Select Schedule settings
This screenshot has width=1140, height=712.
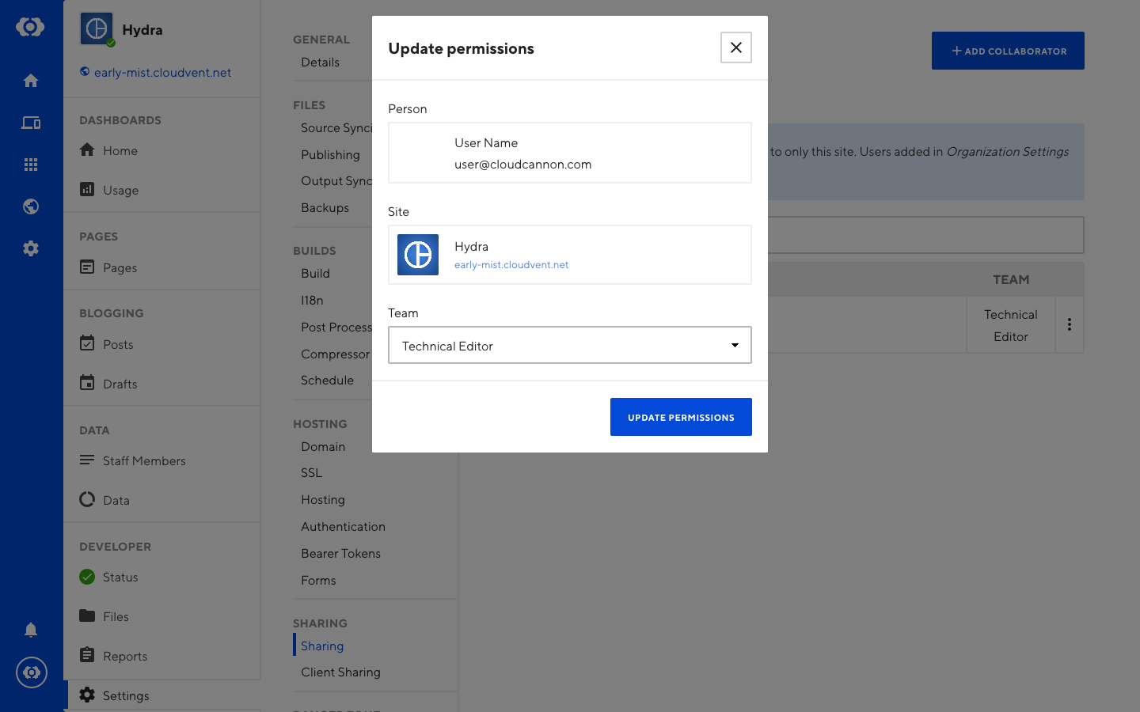327,381
